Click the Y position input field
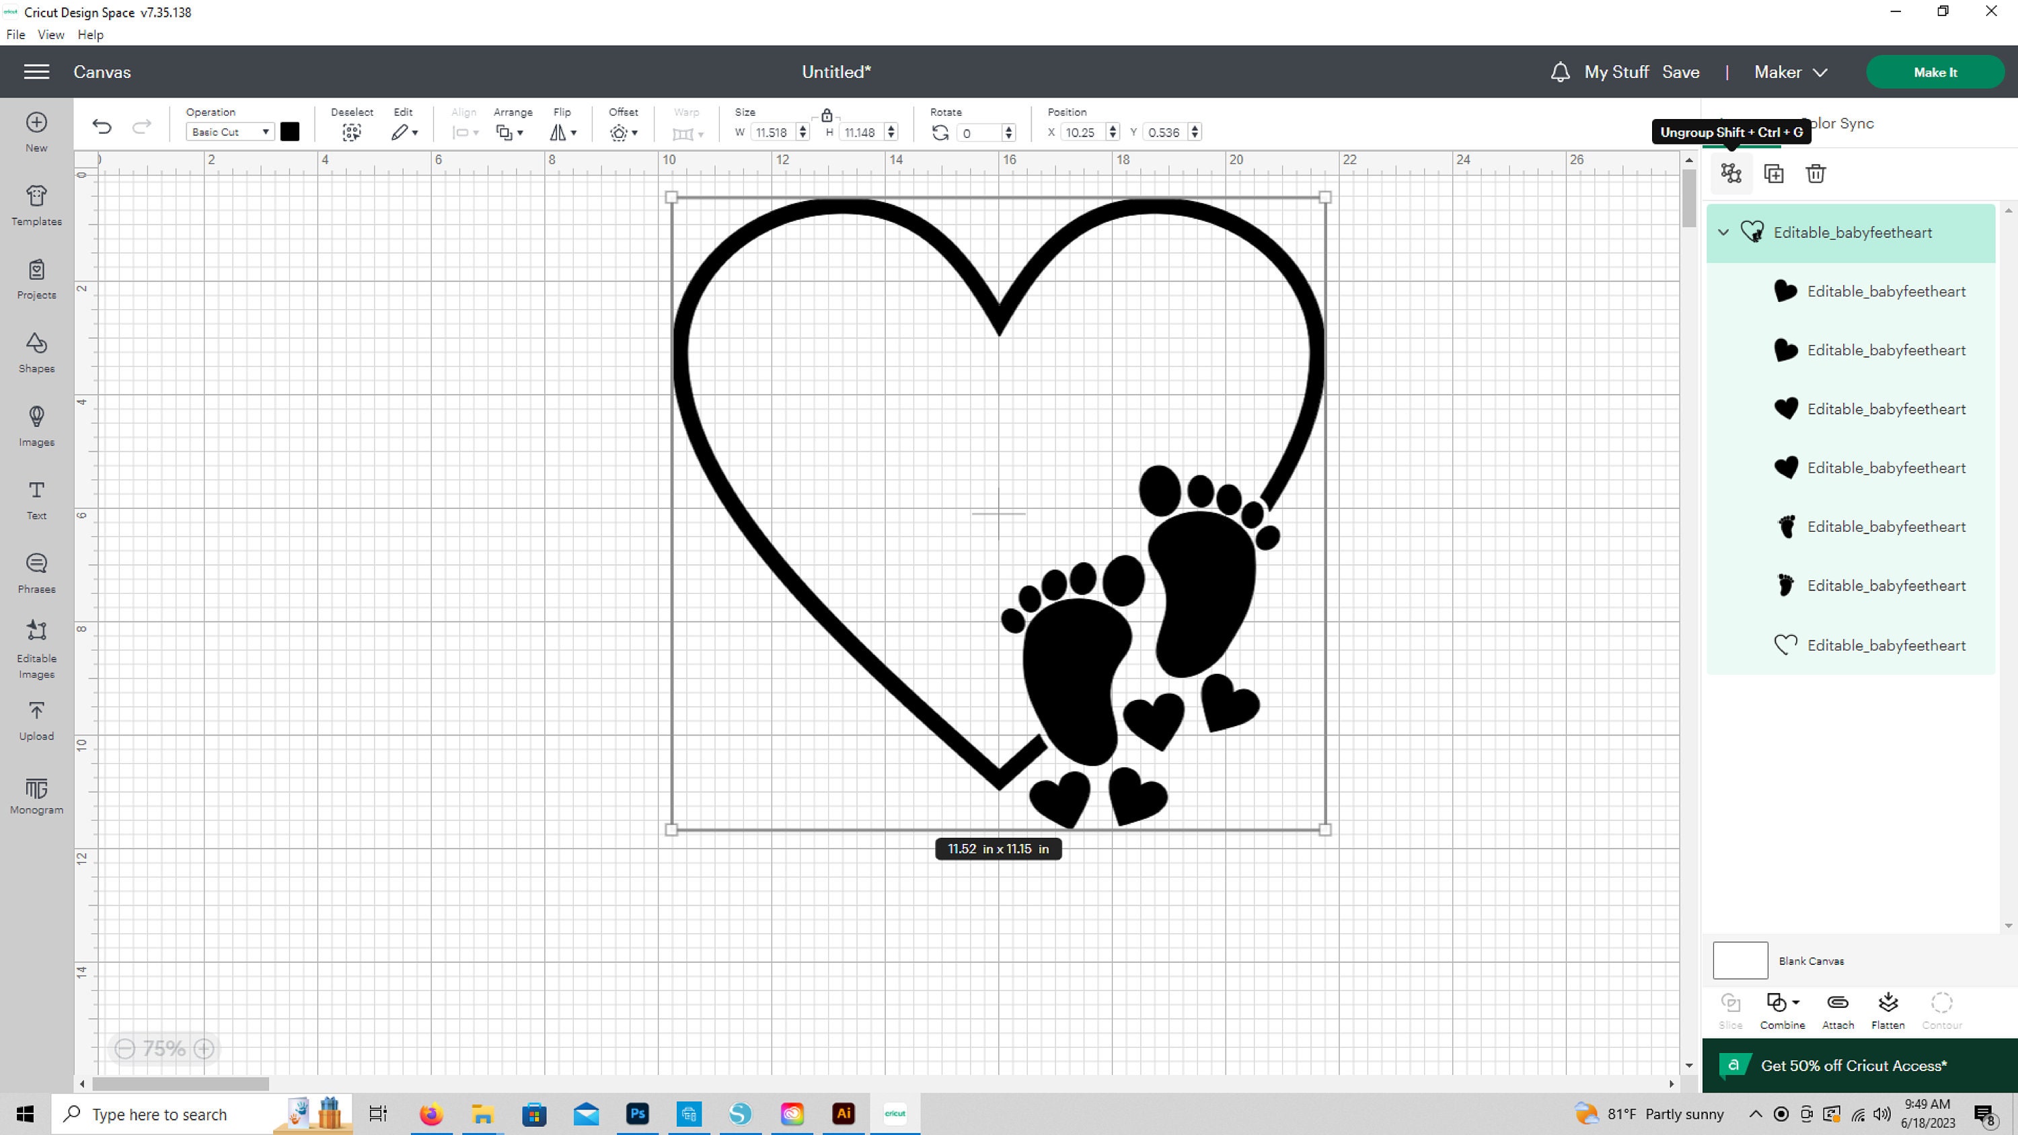The height and width of the screenshot is (1135, 2018). [x=1165, y=132]
